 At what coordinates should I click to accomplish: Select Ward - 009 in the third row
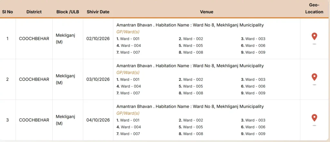[x=253, y=134]
